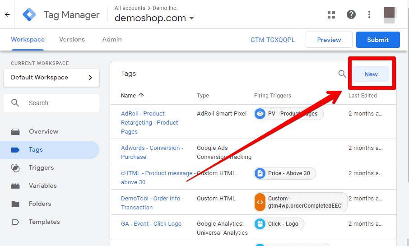Image resolution: width=409 pixels, height=246 pixels.
Task: Click the sidebar Search field
Action: [x=51, y=103]
